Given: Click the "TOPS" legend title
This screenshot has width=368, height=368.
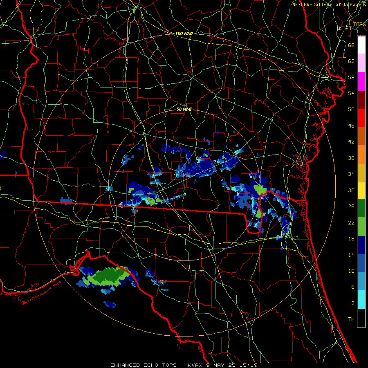Looking at the screenshot, I should 359,25.
